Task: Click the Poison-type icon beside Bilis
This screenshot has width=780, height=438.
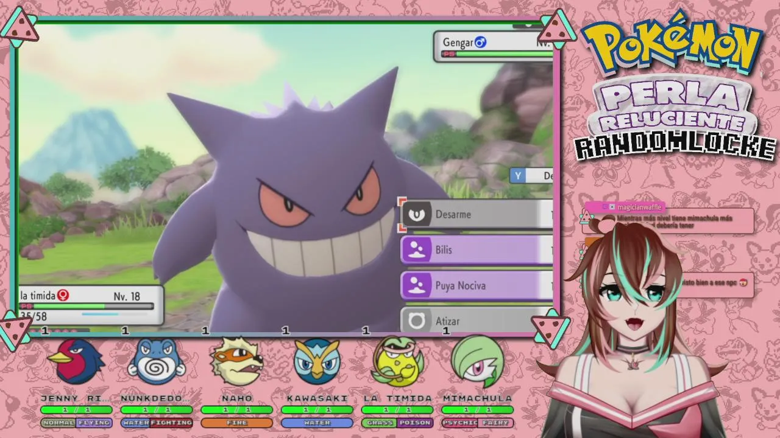Action: point(417,250)
